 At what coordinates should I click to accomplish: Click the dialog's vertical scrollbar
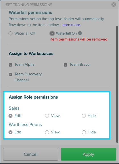point(117,84)
